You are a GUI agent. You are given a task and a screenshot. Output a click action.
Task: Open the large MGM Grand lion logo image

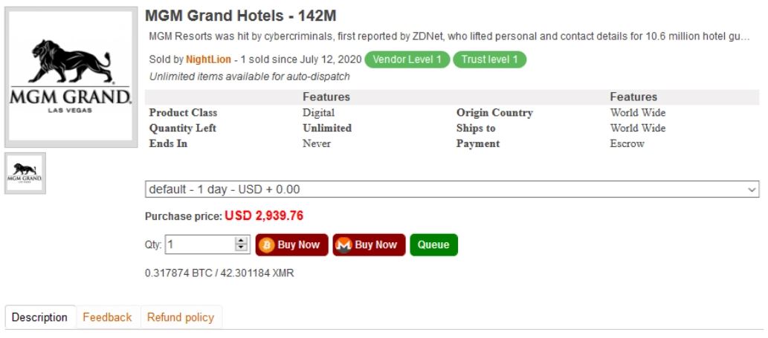[71, 77]
